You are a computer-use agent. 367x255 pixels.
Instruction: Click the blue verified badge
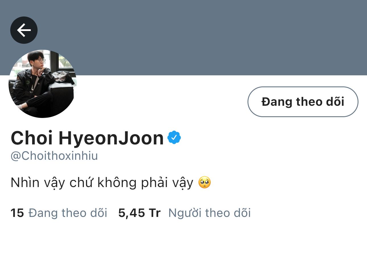[174, 138]
